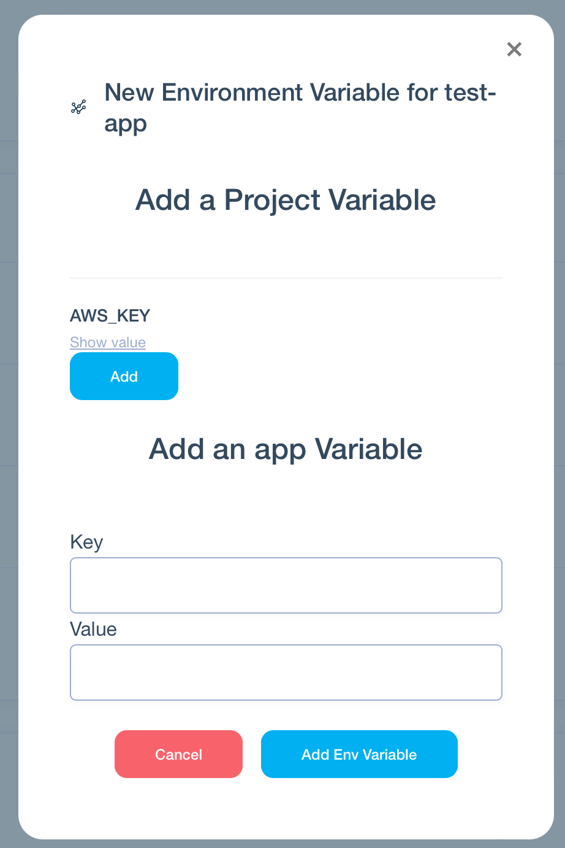Viewport: 565px width, 848px height.
Task: Click the Add an app Variable heading
Action: tap(286, 449)
